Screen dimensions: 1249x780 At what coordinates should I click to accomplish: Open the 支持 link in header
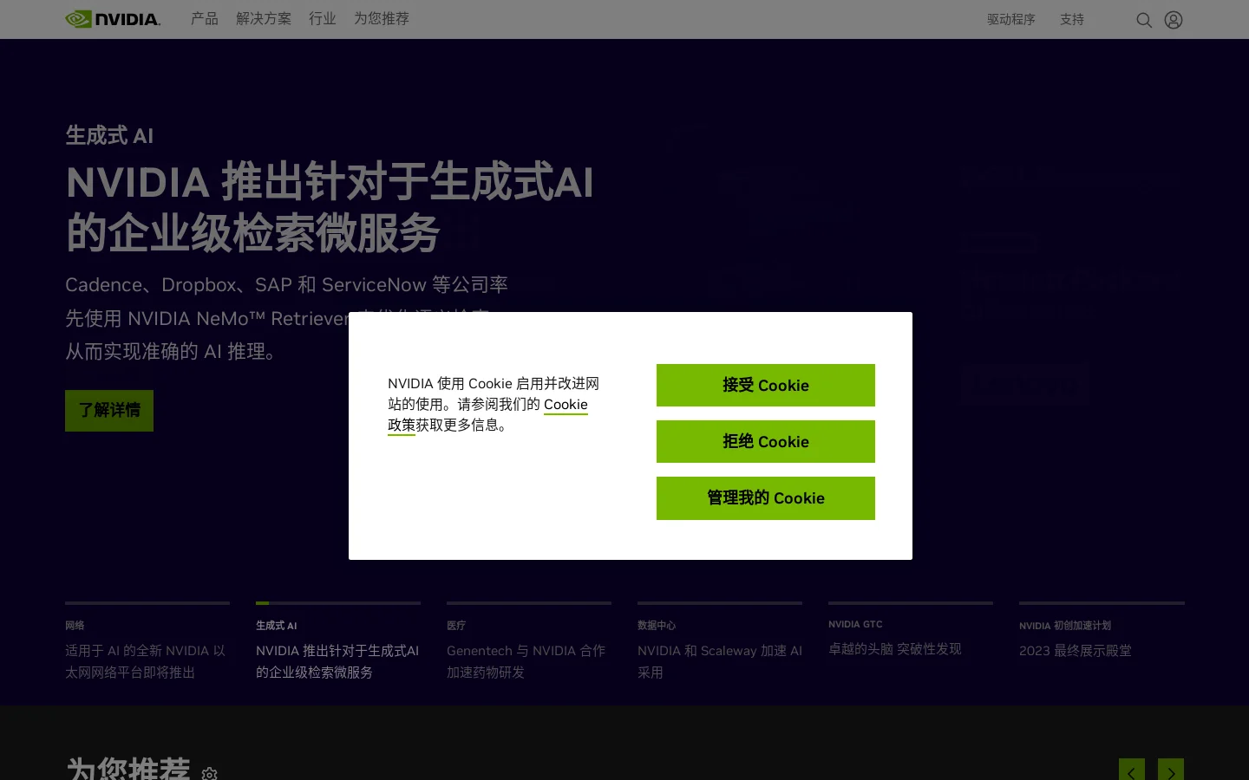1072,19
